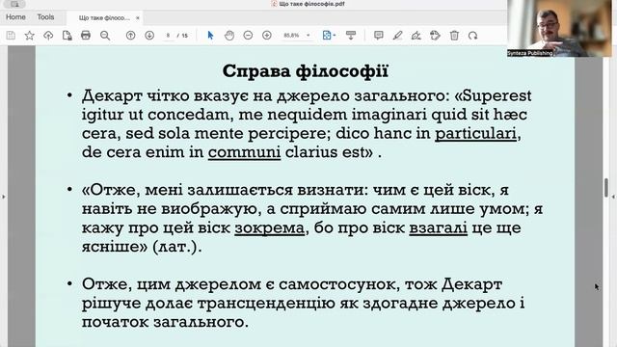This screenshot has height=347, width=617.
Task: Switch to the Home tab
Action: tap(15, 17)
